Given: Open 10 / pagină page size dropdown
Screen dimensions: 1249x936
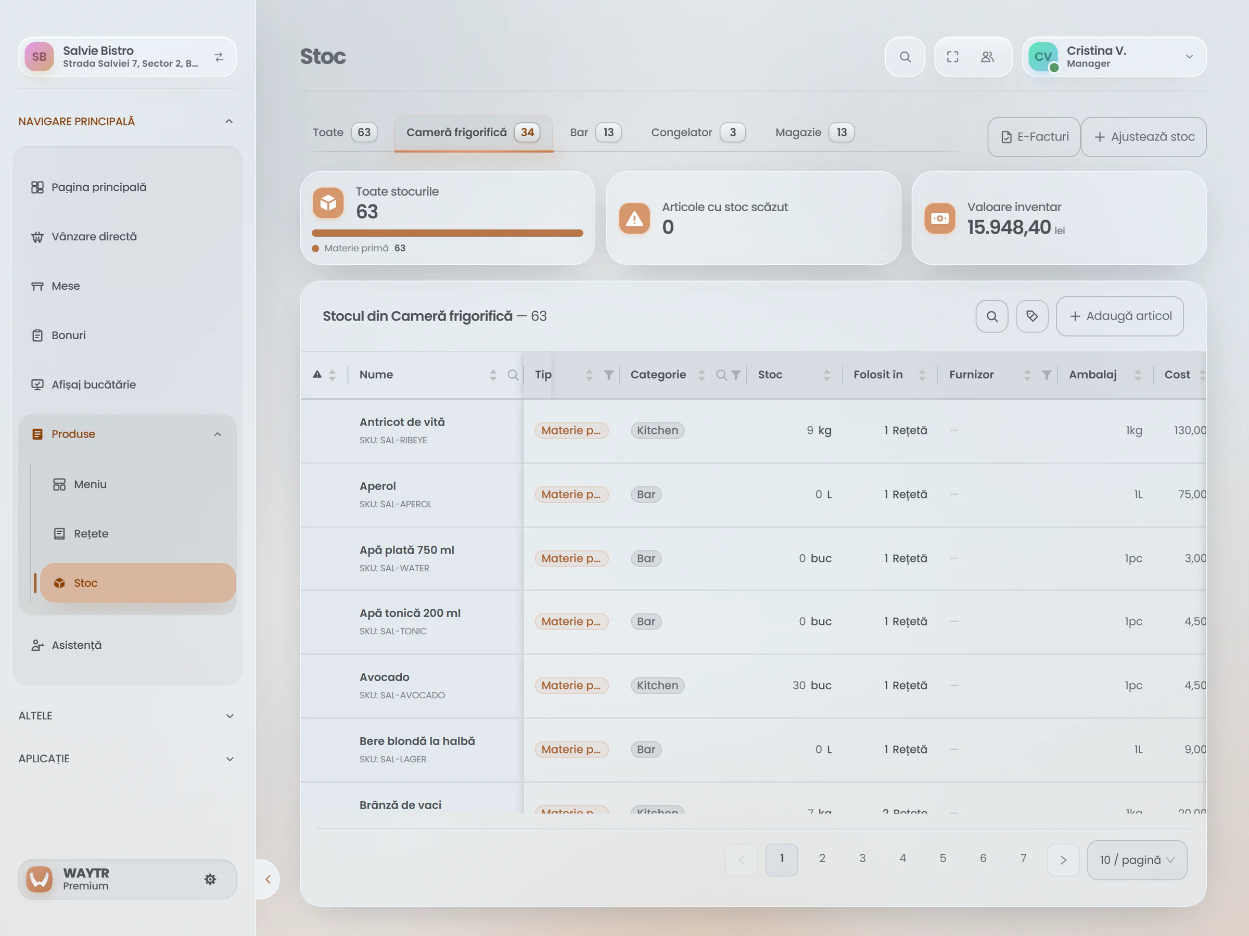Looking at the screenshot, I should point(1137,860).
